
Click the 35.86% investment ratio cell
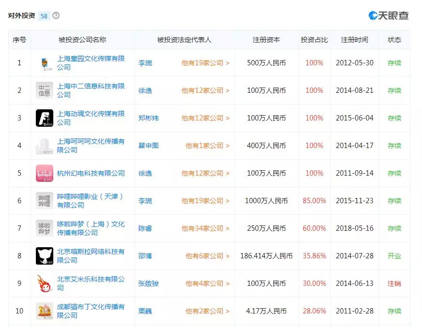click(x=314, y=256)
